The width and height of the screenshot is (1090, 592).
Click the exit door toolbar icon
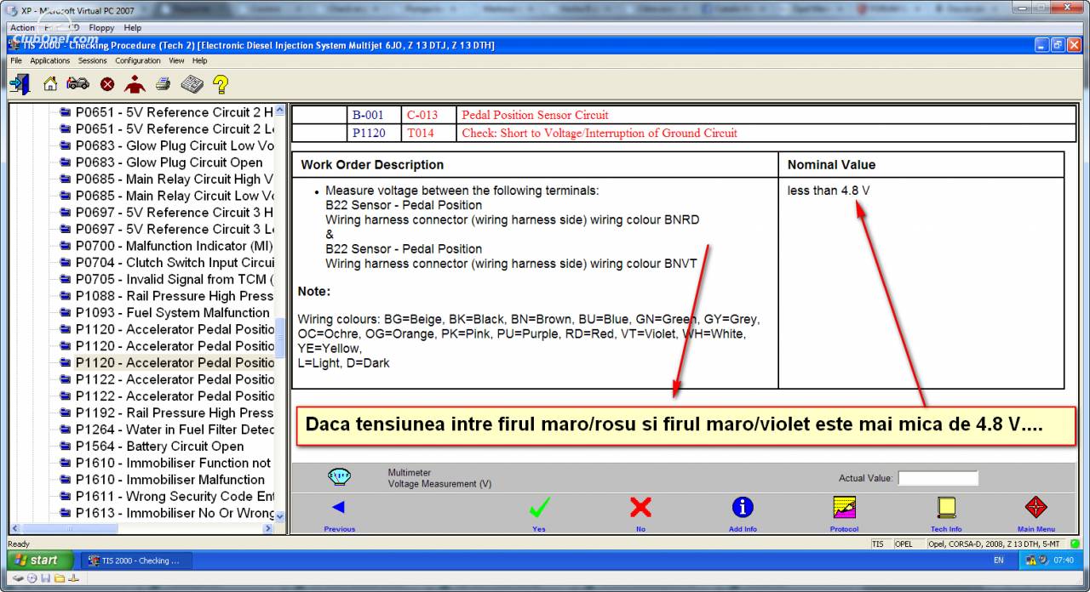point(20,83)
